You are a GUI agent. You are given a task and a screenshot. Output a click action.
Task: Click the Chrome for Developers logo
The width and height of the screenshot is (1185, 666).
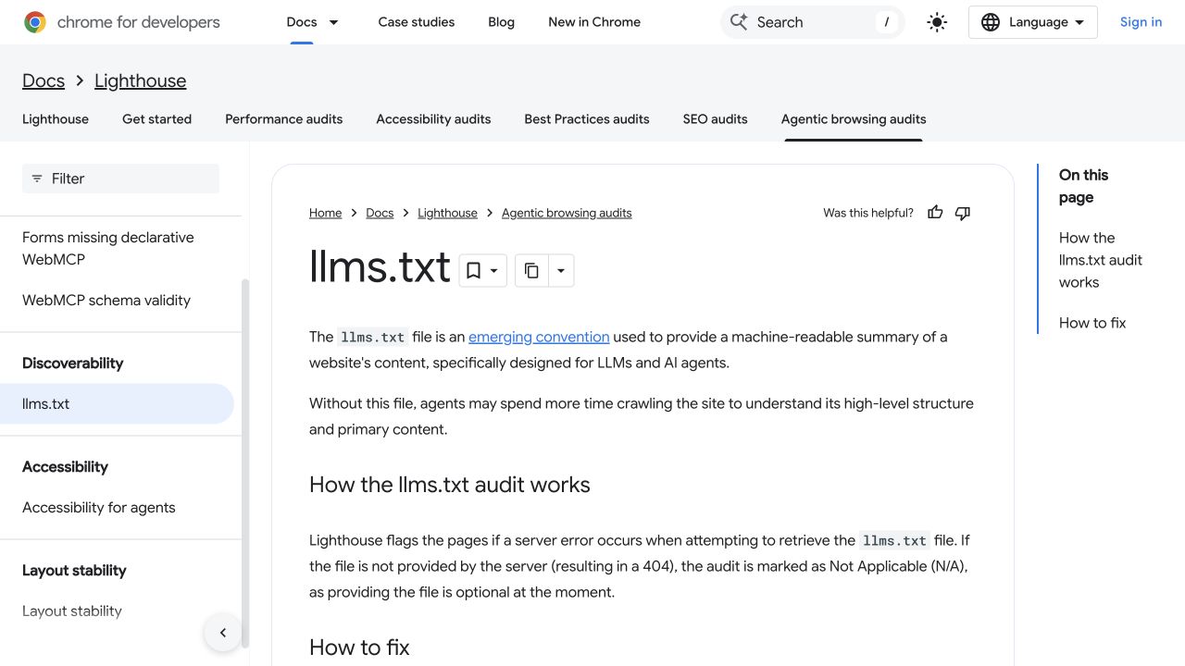coord(121,22)
